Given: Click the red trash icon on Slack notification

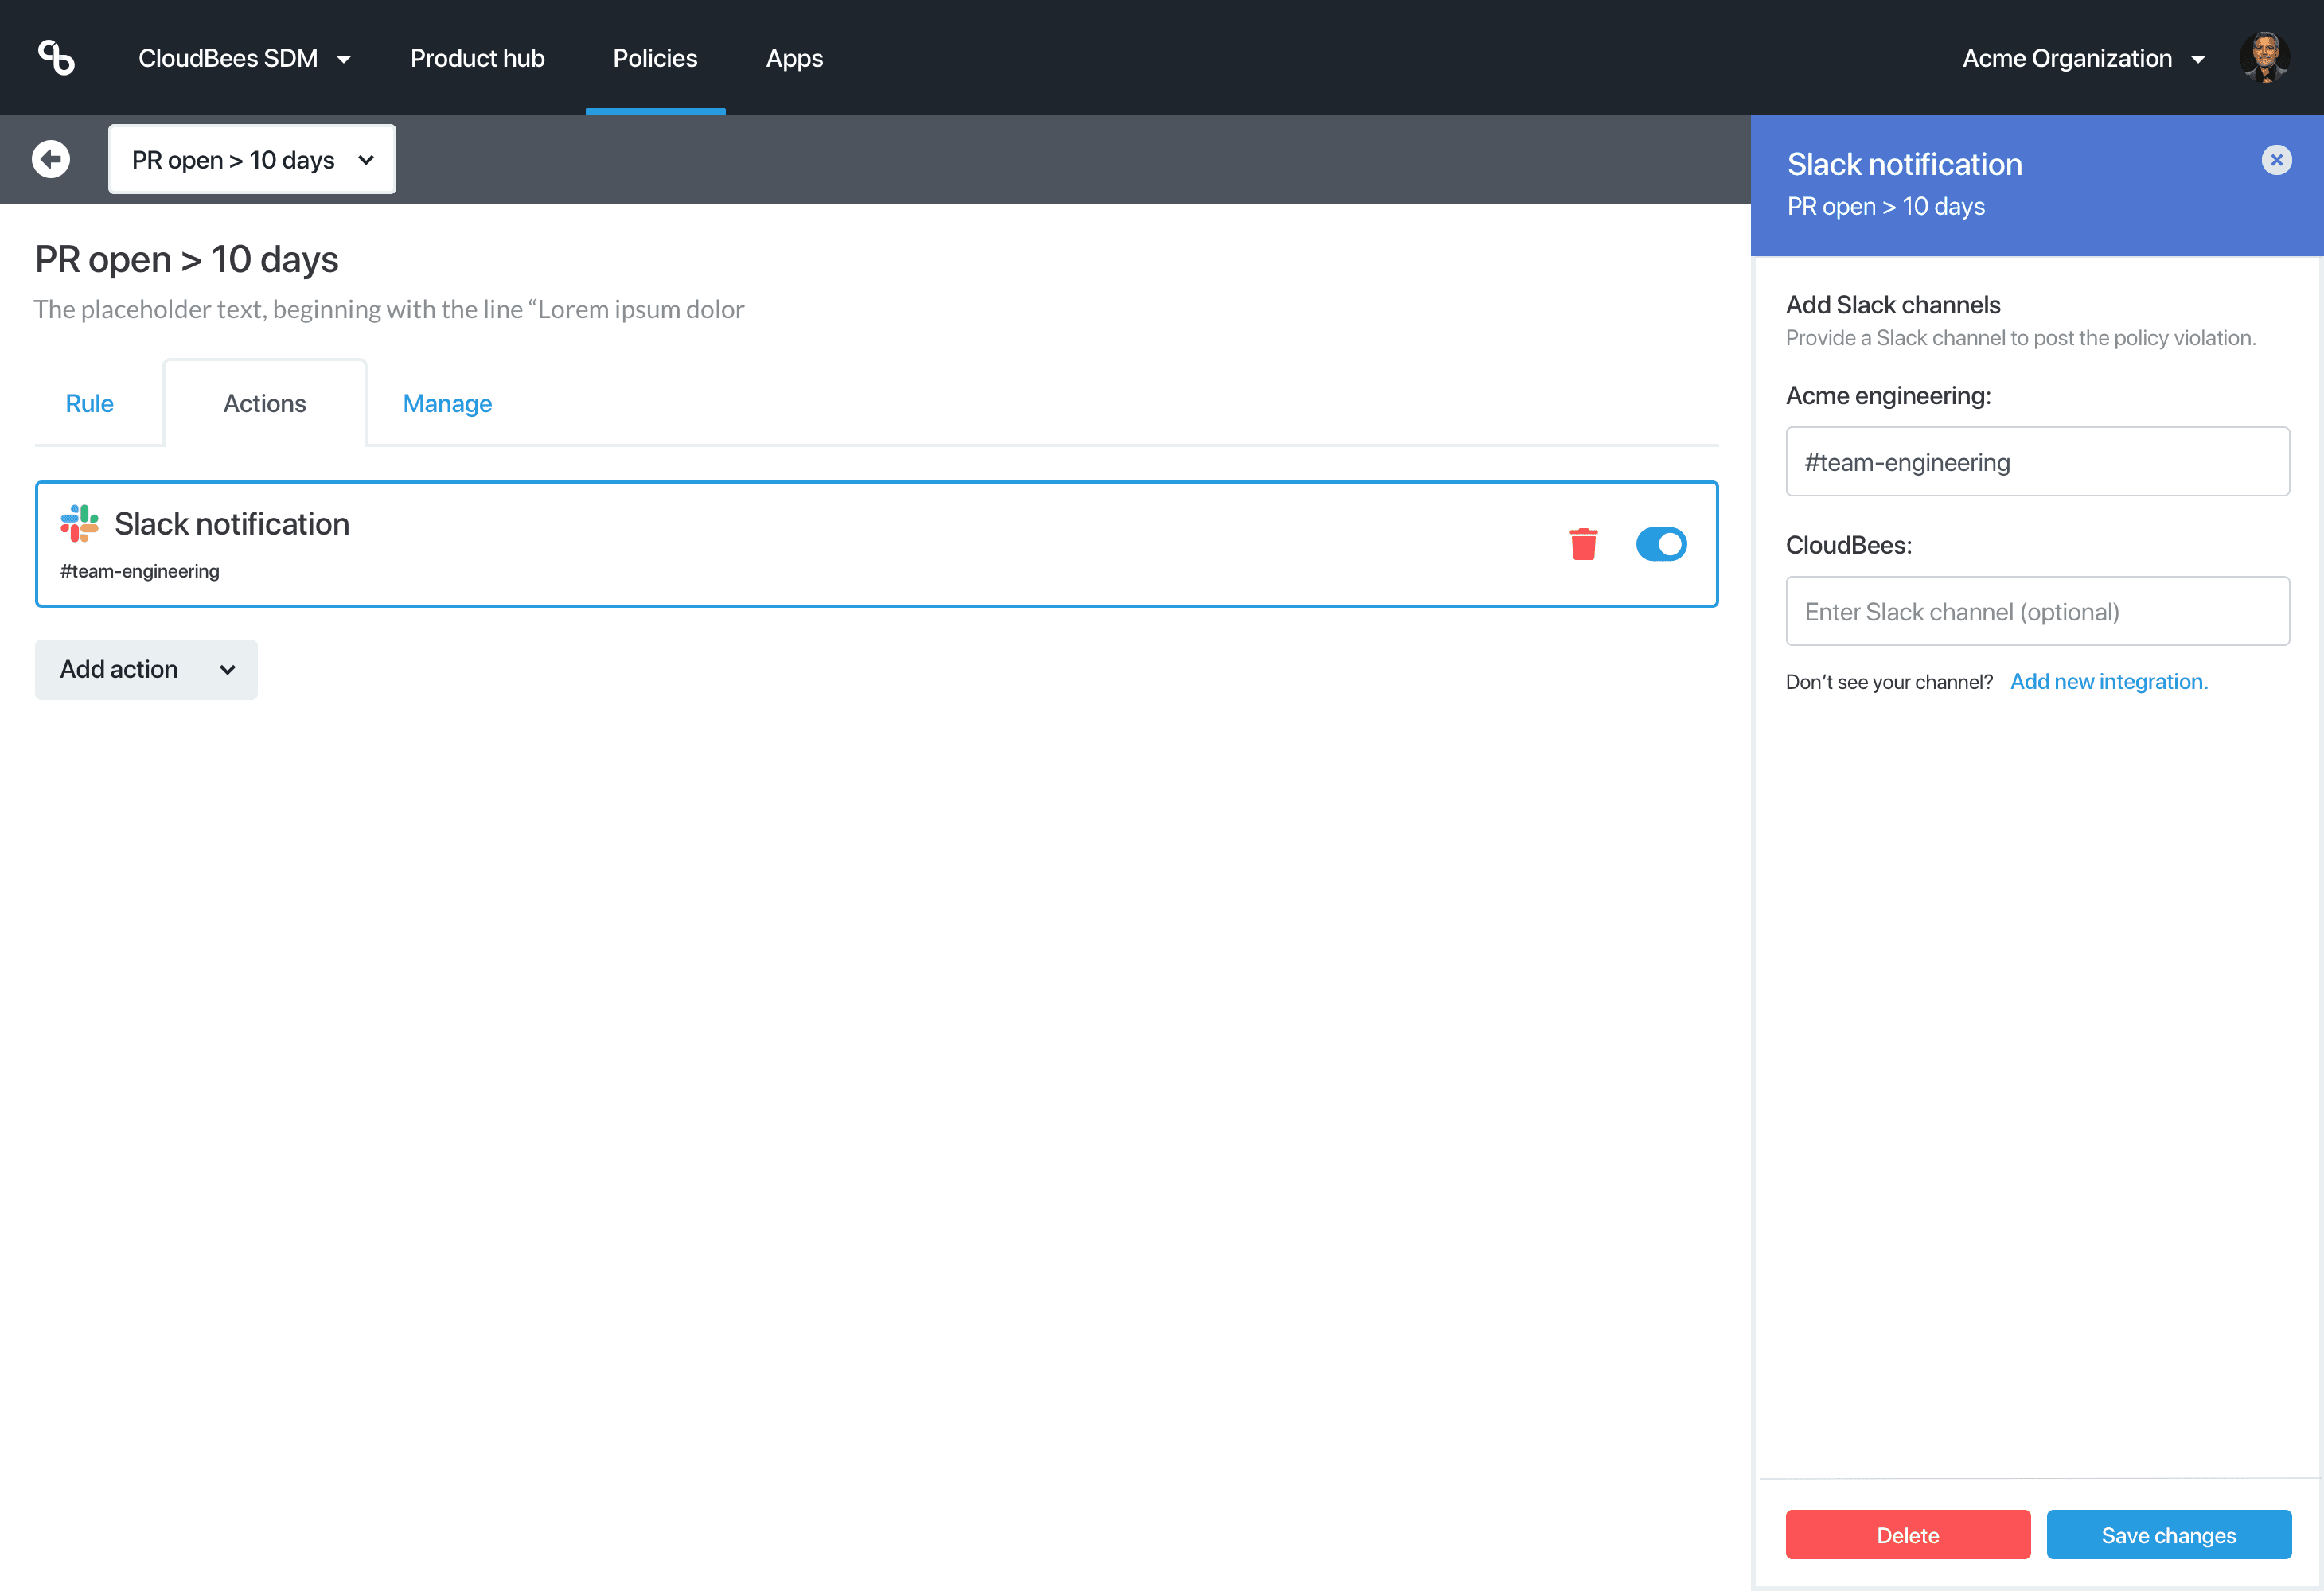Looking at the screenshot, I should 1583,543.
